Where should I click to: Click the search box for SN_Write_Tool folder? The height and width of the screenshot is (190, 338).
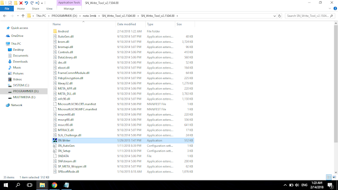(x=309, y=16)
